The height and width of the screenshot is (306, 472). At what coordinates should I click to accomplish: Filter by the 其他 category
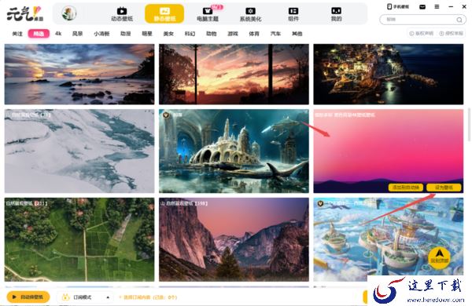pyautogui.click(x=297, y=34)
